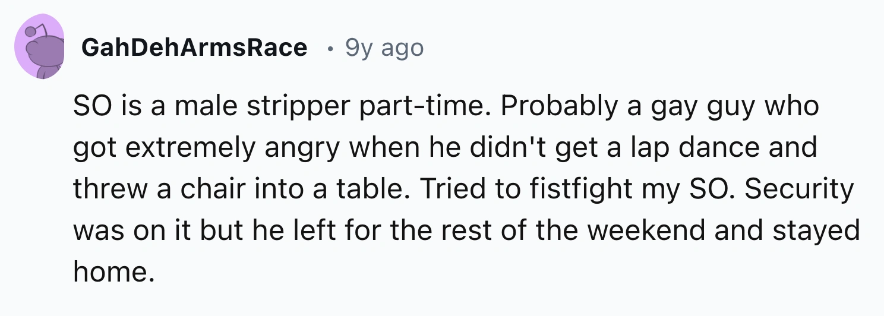Click the purple Snoo avatar icon
The height and width of the screenshot is (316, 884).
point(39,48)
